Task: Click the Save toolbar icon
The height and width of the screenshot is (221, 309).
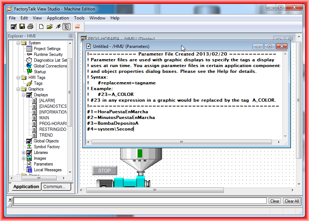Action: click(x=22, y=26)
